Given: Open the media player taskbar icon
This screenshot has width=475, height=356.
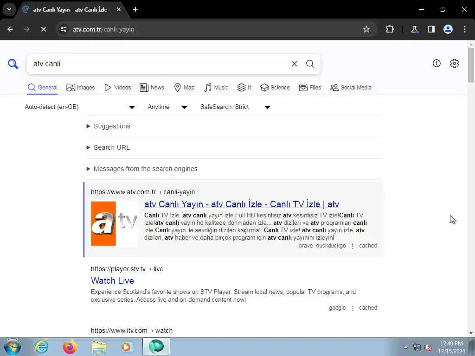Looking at the screenshot, I should pyautogui.click(x=127, y=347).
